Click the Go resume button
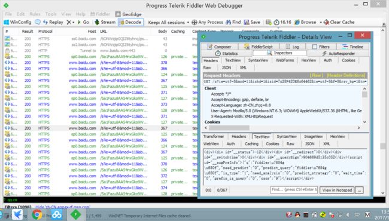Image resolution: width=389 pixels, height=221 pixels. 83,22
